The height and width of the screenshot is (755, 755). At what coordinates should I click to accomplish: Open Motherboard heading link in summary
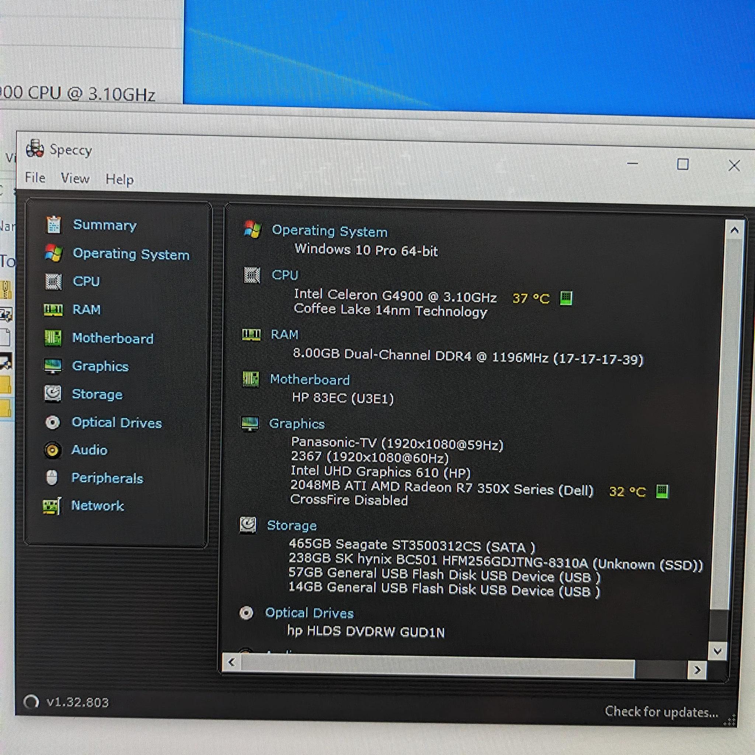click(310, 379)
